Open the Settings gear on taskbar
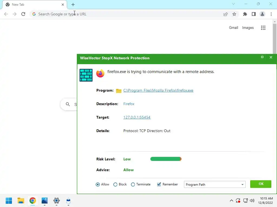 tap(57, 201)
